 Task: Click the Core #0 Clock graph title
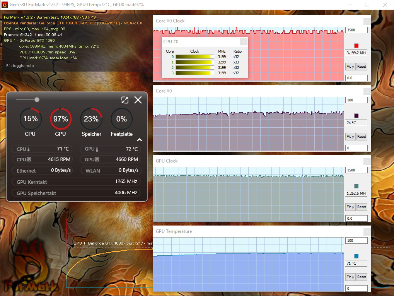(170, 21)
